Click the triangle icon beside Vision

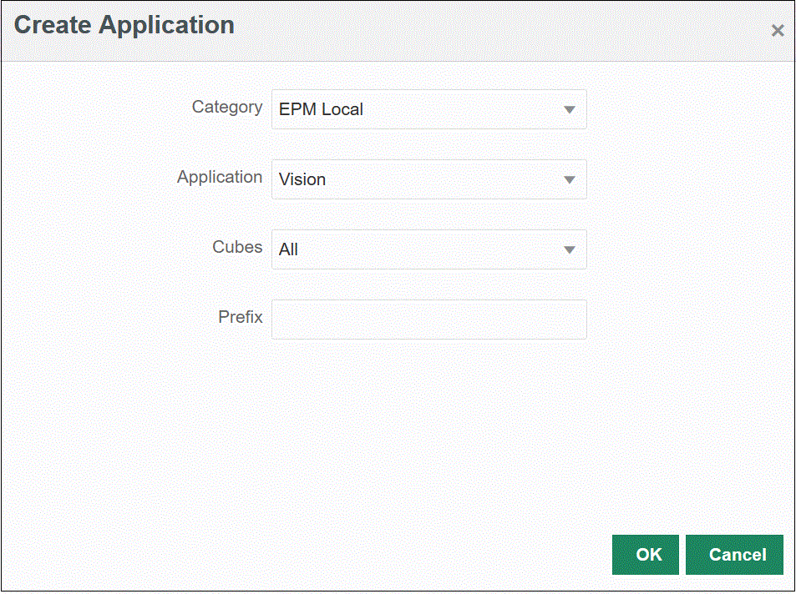point(569,179)
